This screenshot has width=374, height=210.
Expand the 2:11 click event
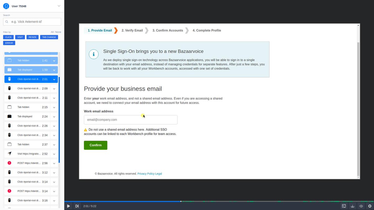[54, 98]
